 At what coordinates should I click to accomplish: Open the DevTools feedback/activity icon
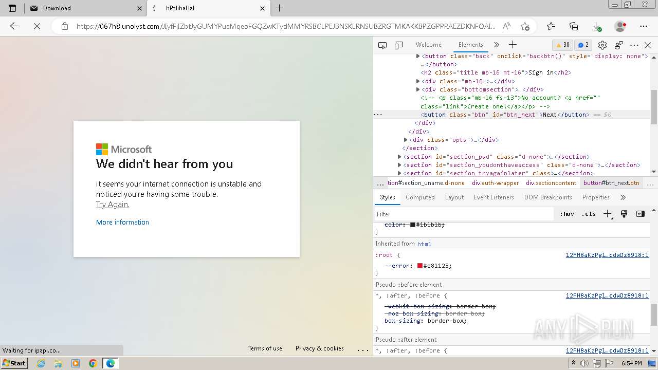click(x=619, y=45)
